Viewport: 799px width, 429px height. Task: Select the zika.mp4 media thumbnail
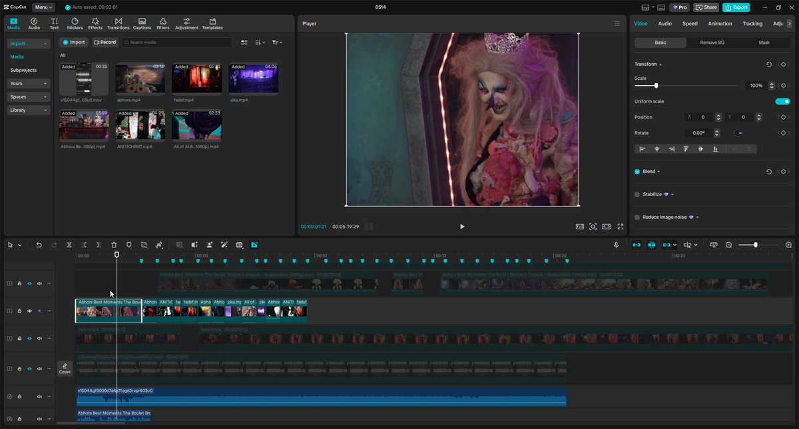[x=253, y=78]
